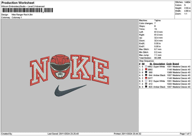
Task: Click the trims value '15'
Action: pos(156,29)
